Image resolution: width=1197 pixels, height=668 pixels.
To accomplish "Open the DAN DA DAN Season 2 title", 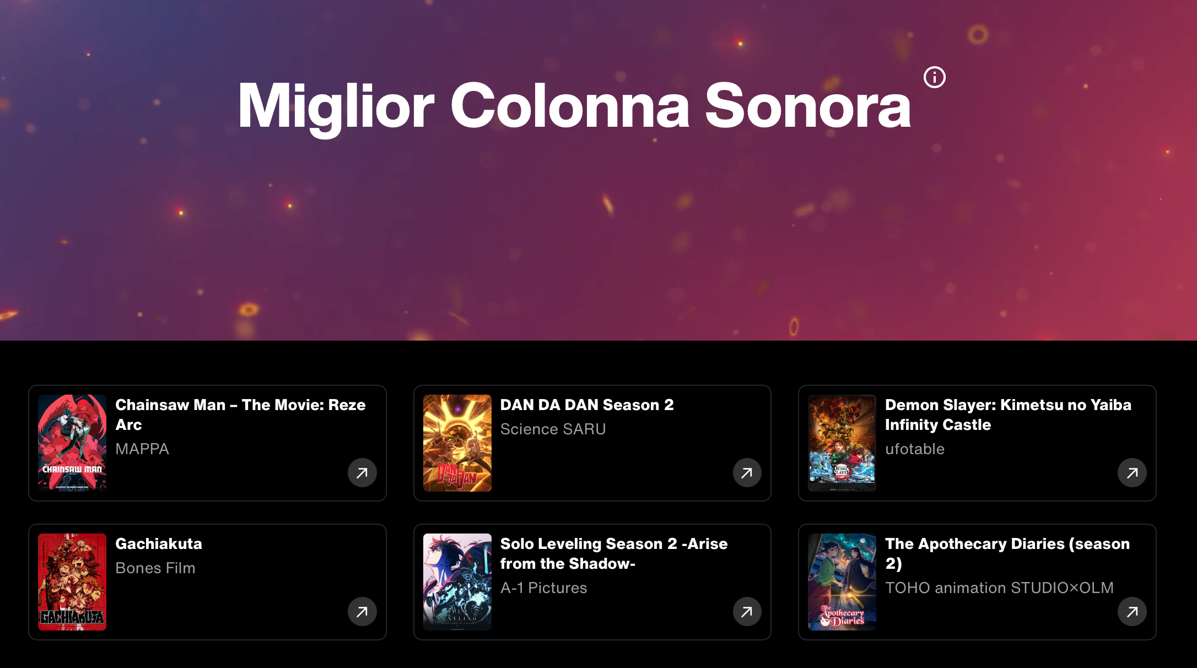I will 587,405.
